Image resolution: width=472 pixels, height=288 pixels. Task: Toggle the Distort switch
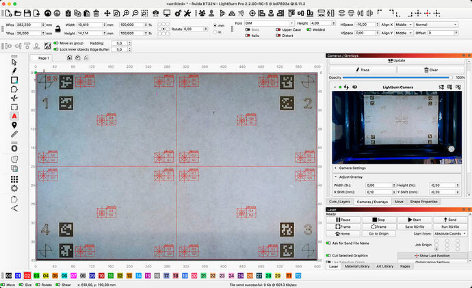pos(278,35)
